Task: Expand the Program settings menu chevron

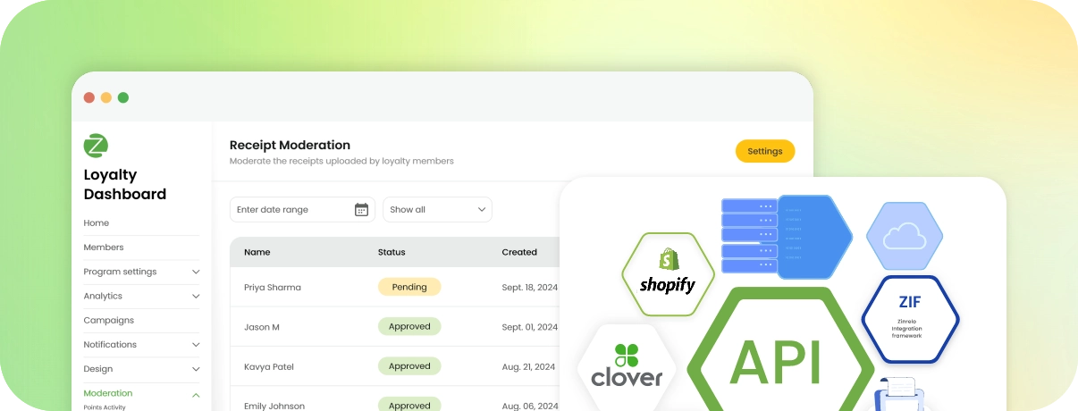Action: point(196,272)
